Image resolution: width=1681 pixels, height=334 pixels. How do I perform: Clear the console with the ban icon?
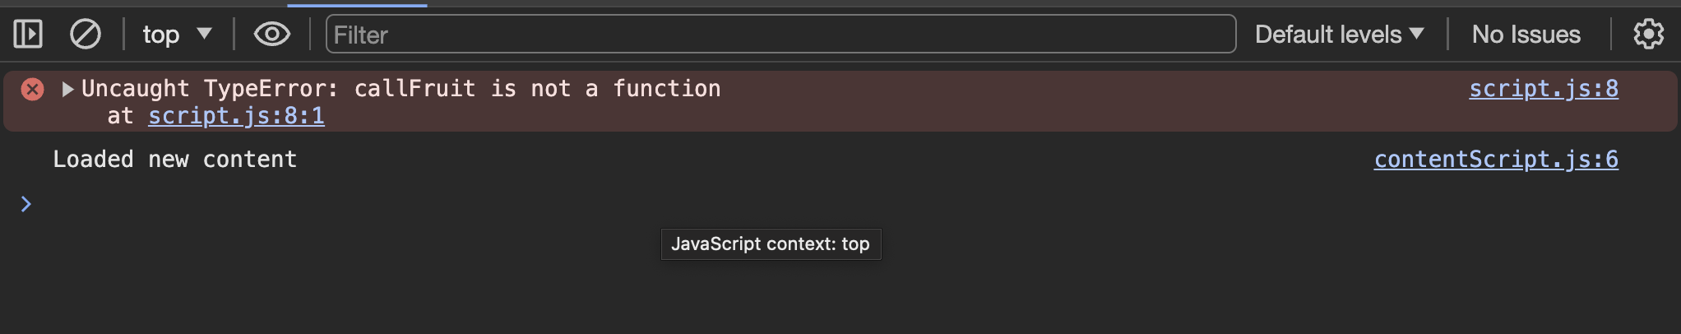[x=86, y=35]
